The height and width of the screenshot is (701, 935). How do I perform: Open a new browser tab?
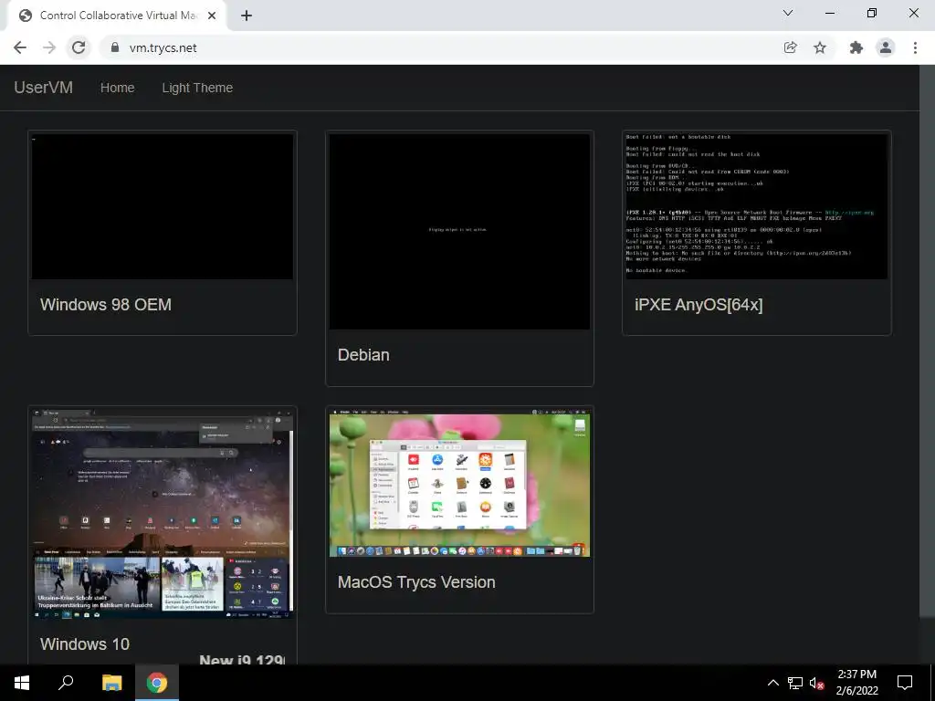tap(247, 16)
